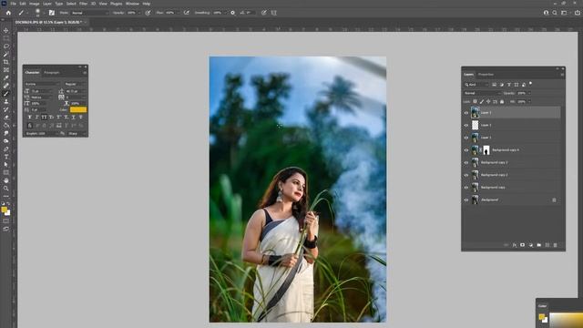This screenshot has height=328, width=583.
Task: Select the Background copy 4 mask thumbnail
Action: (486, 150)
